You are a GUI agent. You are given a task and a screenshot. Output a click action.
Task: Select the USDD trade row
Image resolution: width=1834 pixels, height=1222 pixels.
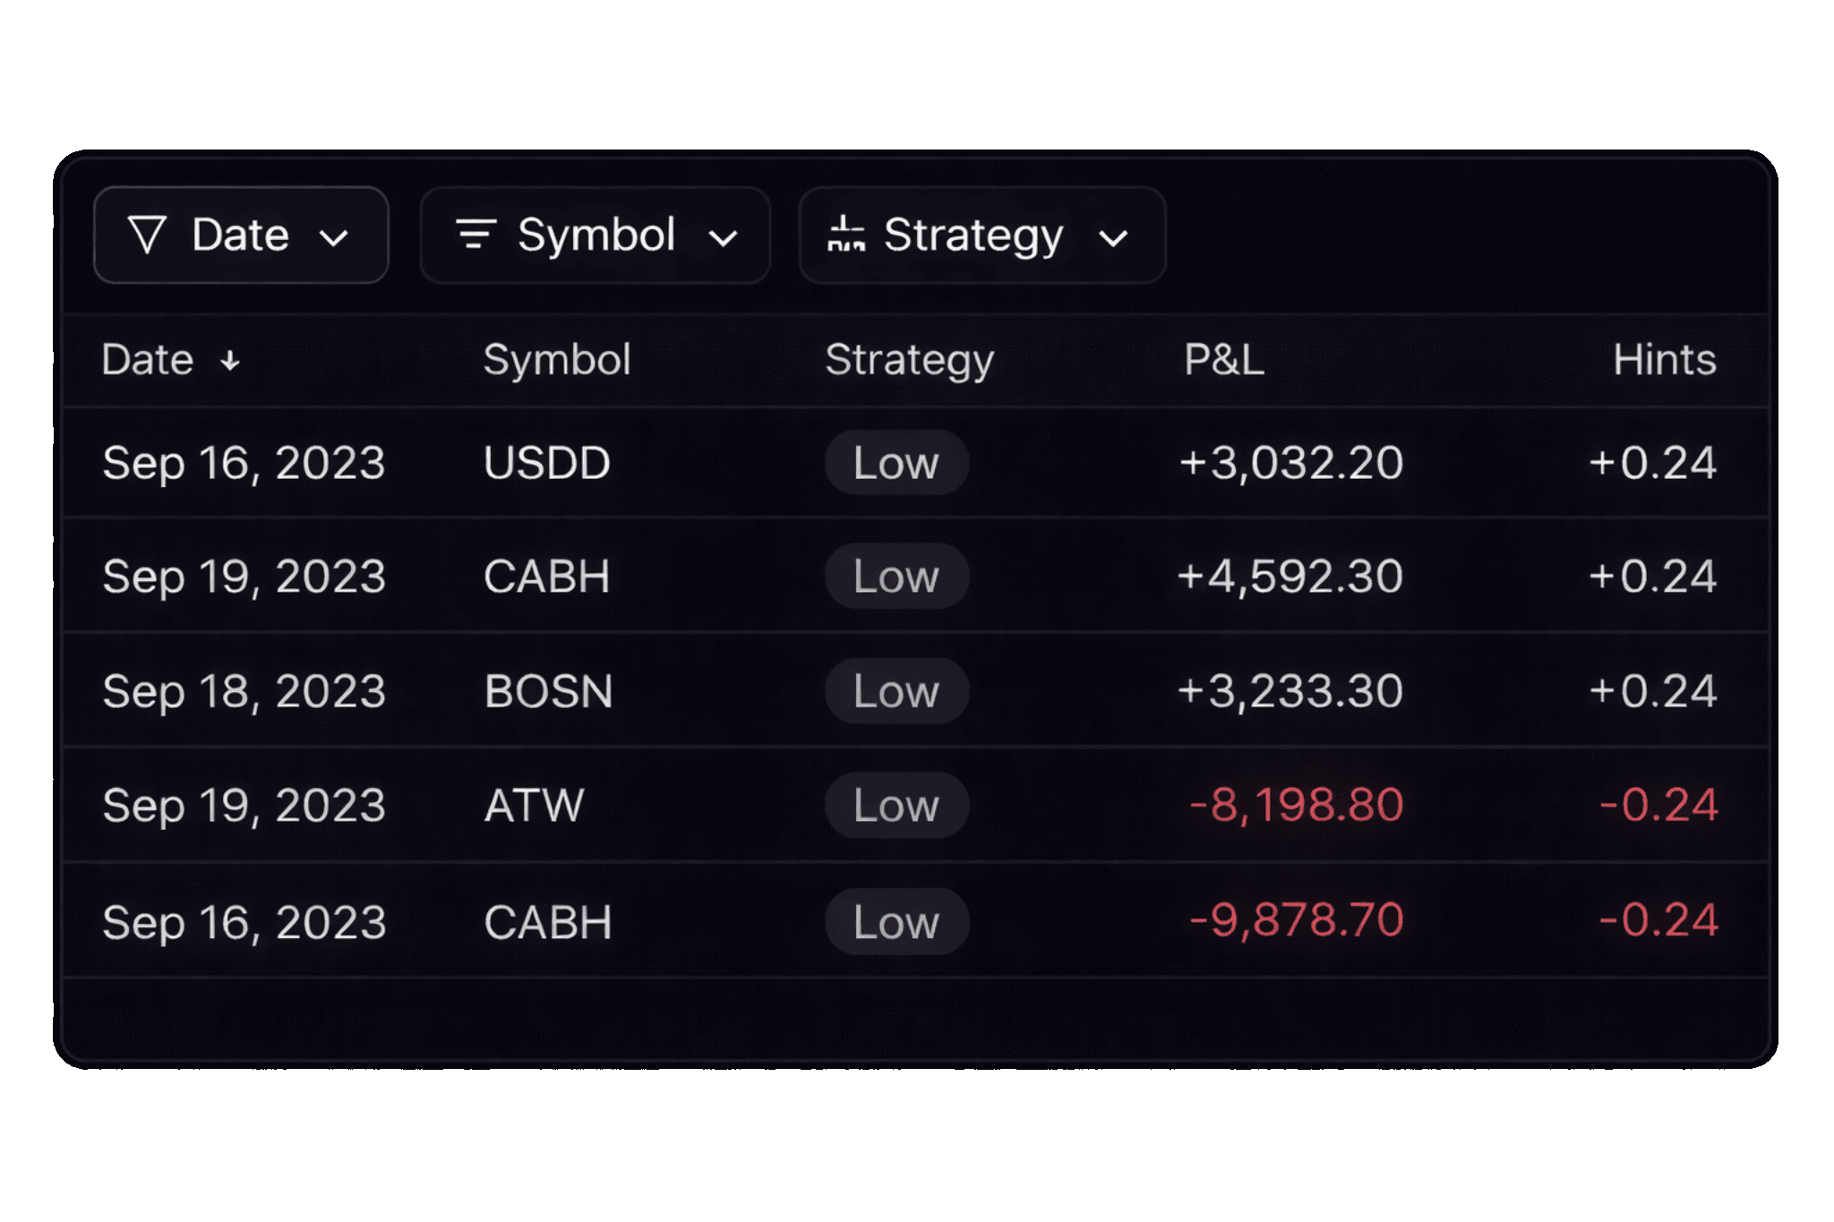[x=915, y=463]
